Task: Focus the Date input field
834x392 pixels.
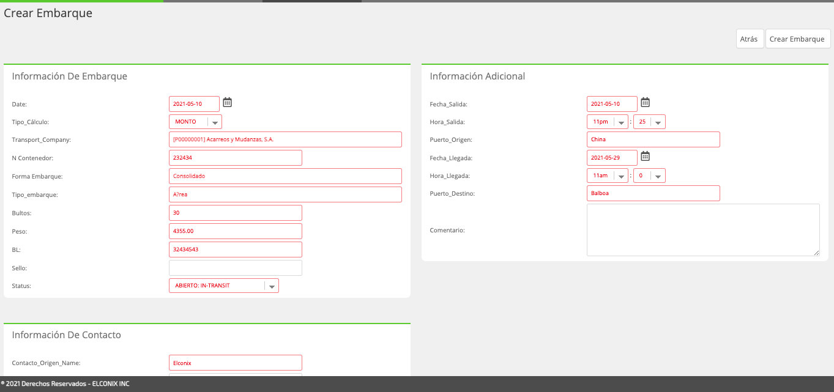Action: (194, 104)
